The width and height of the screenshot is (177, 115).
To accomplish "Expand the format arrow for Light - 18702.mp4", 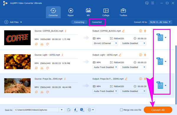I will [165, 62].
